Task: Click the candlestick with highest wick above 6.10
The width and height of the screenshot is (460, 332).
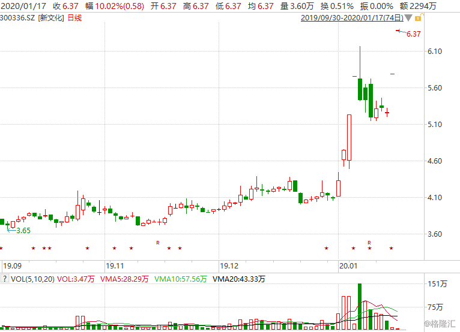Action: (x=360, y=74)
